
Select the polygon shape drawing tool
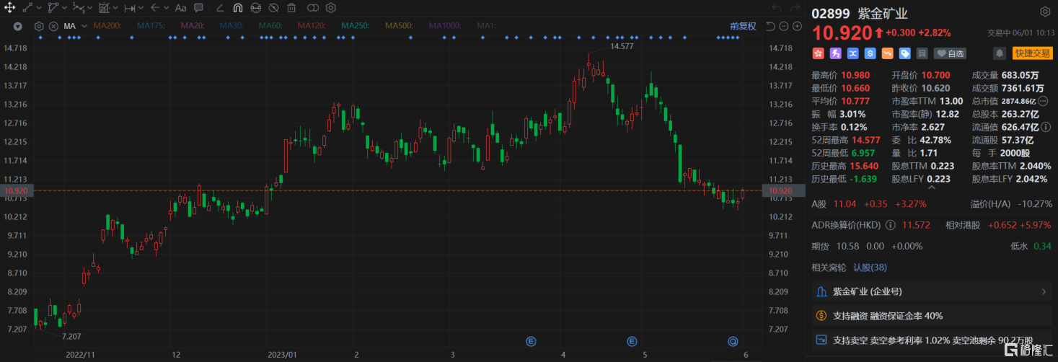pyautogui.click(x=53, y=8)
